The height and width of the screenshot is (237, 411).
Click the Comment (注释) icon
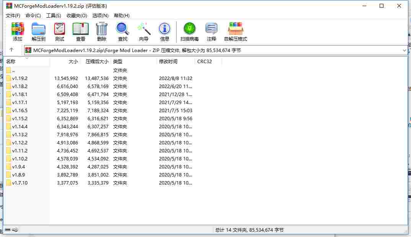click(211, 29)
